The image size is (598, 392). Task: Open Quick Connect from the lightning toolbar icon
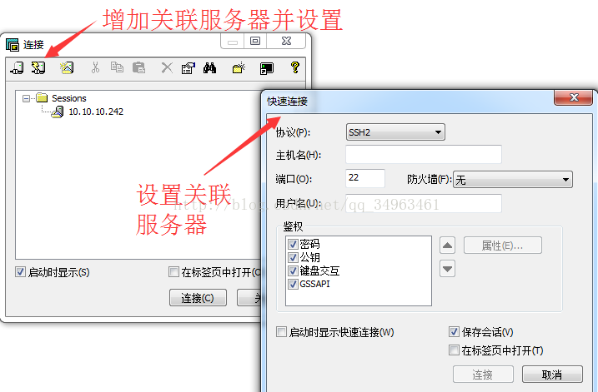[38, 68]
